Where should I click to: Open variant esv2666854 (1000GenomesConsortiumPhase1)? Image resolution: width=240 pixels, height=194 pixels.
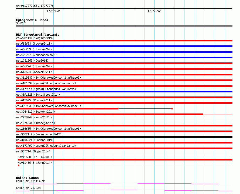[49, 129]
